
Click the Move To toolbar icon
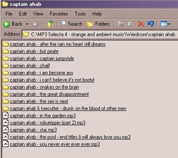[121, 24]
